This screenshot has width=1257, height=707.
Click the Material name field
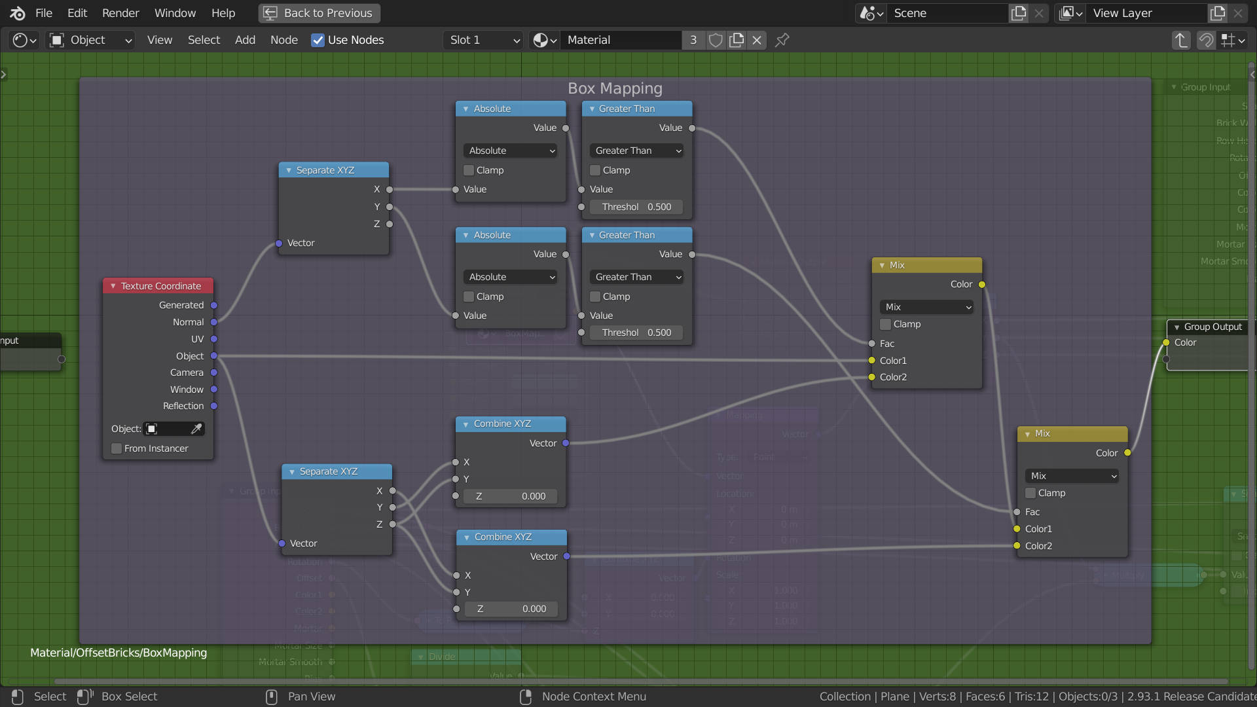click(621, 40)
